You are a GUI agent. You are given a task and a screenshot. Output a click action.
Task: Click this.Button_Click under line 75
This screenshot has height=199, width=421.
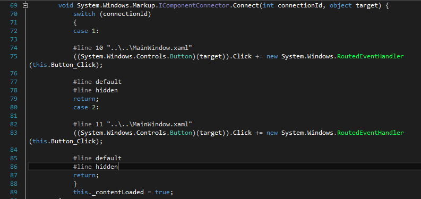[x=64, y=65]
